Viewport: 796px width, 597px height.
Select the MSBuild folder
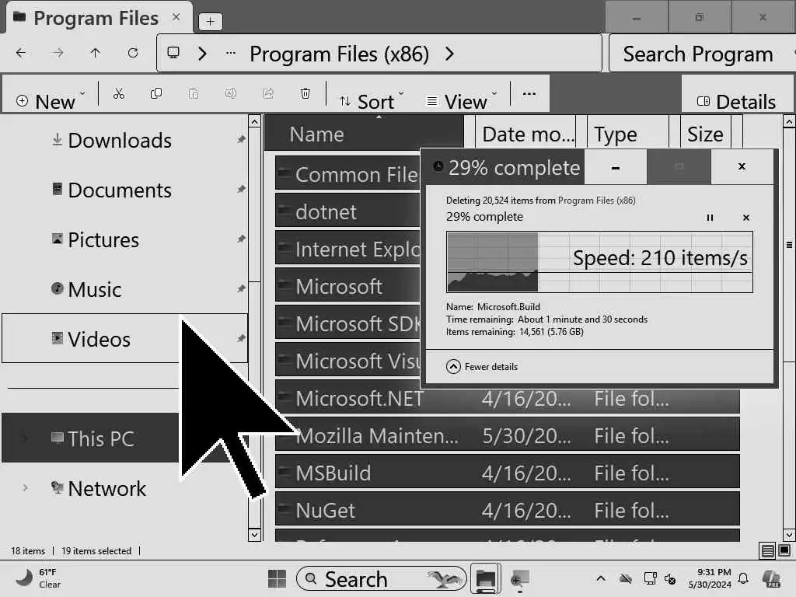[x=507, y=473]
